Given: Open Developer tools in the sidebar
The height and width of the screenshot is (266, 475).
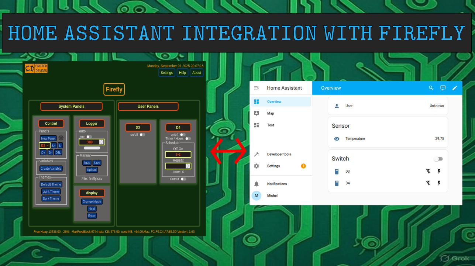Looking at the screenshot, I should pos(281,154).
